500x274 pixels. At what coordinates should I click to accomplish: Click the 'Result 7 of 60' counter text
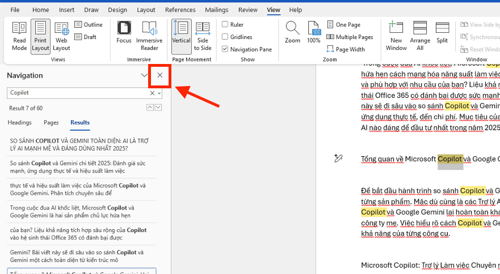pyautogui.click(x=26, y=108)
